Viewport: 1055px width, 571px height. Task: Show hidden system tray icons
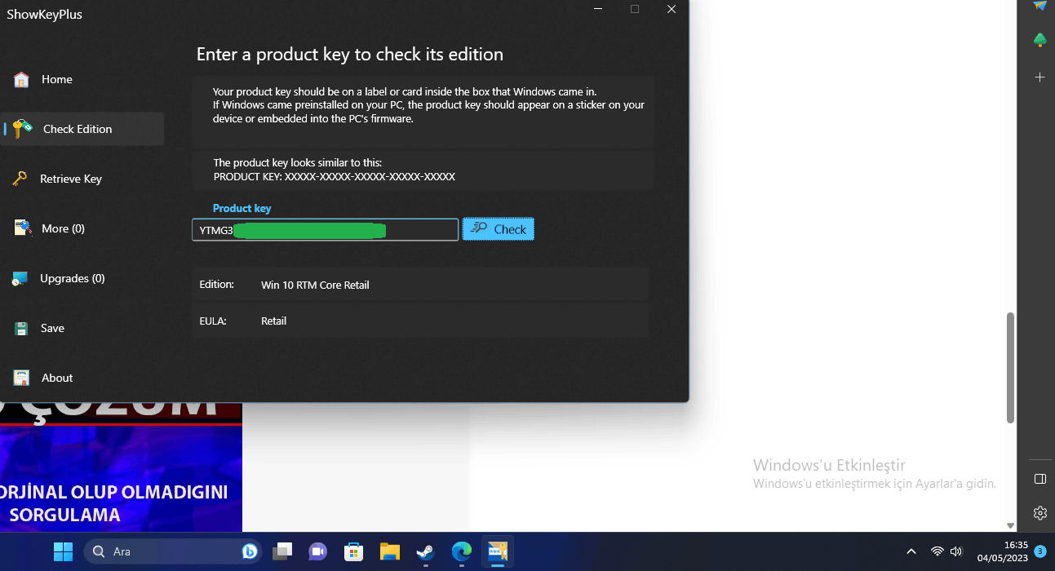(911, 552)
